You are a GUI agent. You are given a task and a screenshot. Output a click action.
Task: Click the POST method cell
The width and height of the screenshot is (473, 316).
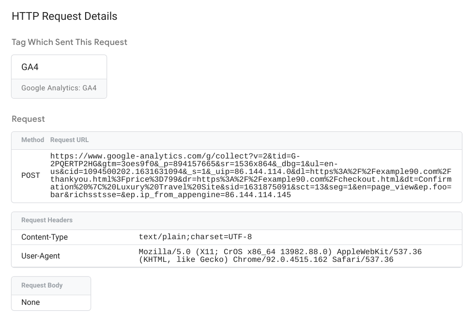pos(31,175)
